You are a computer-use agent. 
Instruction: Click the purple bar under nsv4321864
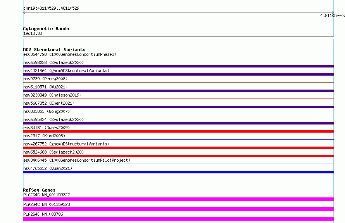(x=178, y=74)
